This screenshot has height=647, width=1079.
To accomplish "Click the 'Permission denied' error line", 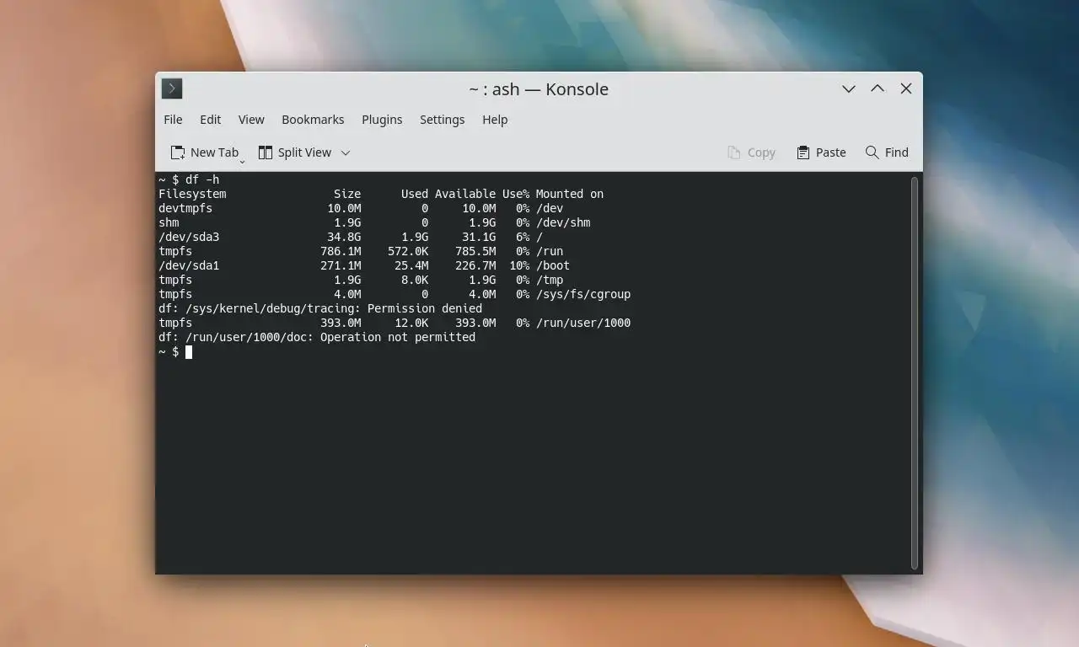I will [320, 308].
